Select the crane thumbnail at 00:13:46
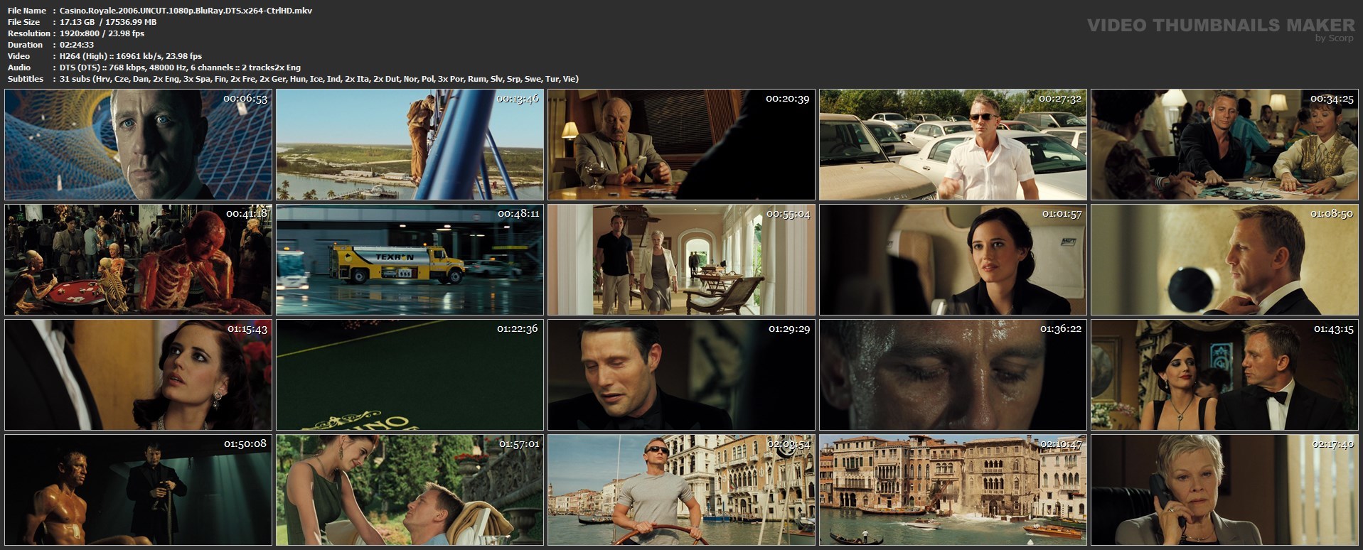 (x=410, y=145)
